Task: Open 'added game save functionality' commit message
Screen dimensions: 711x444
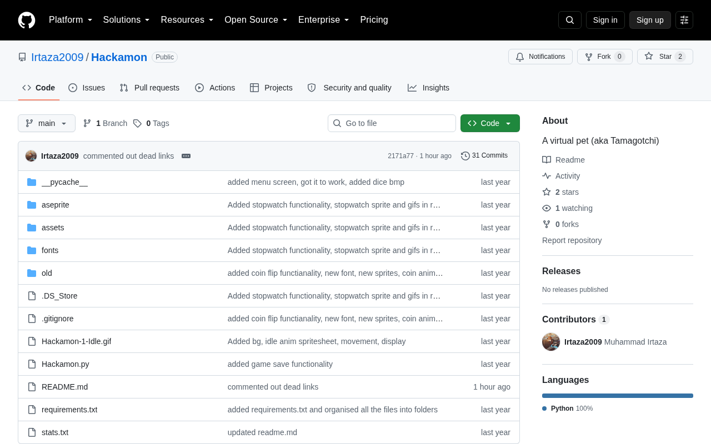Action: click(280, 364)
